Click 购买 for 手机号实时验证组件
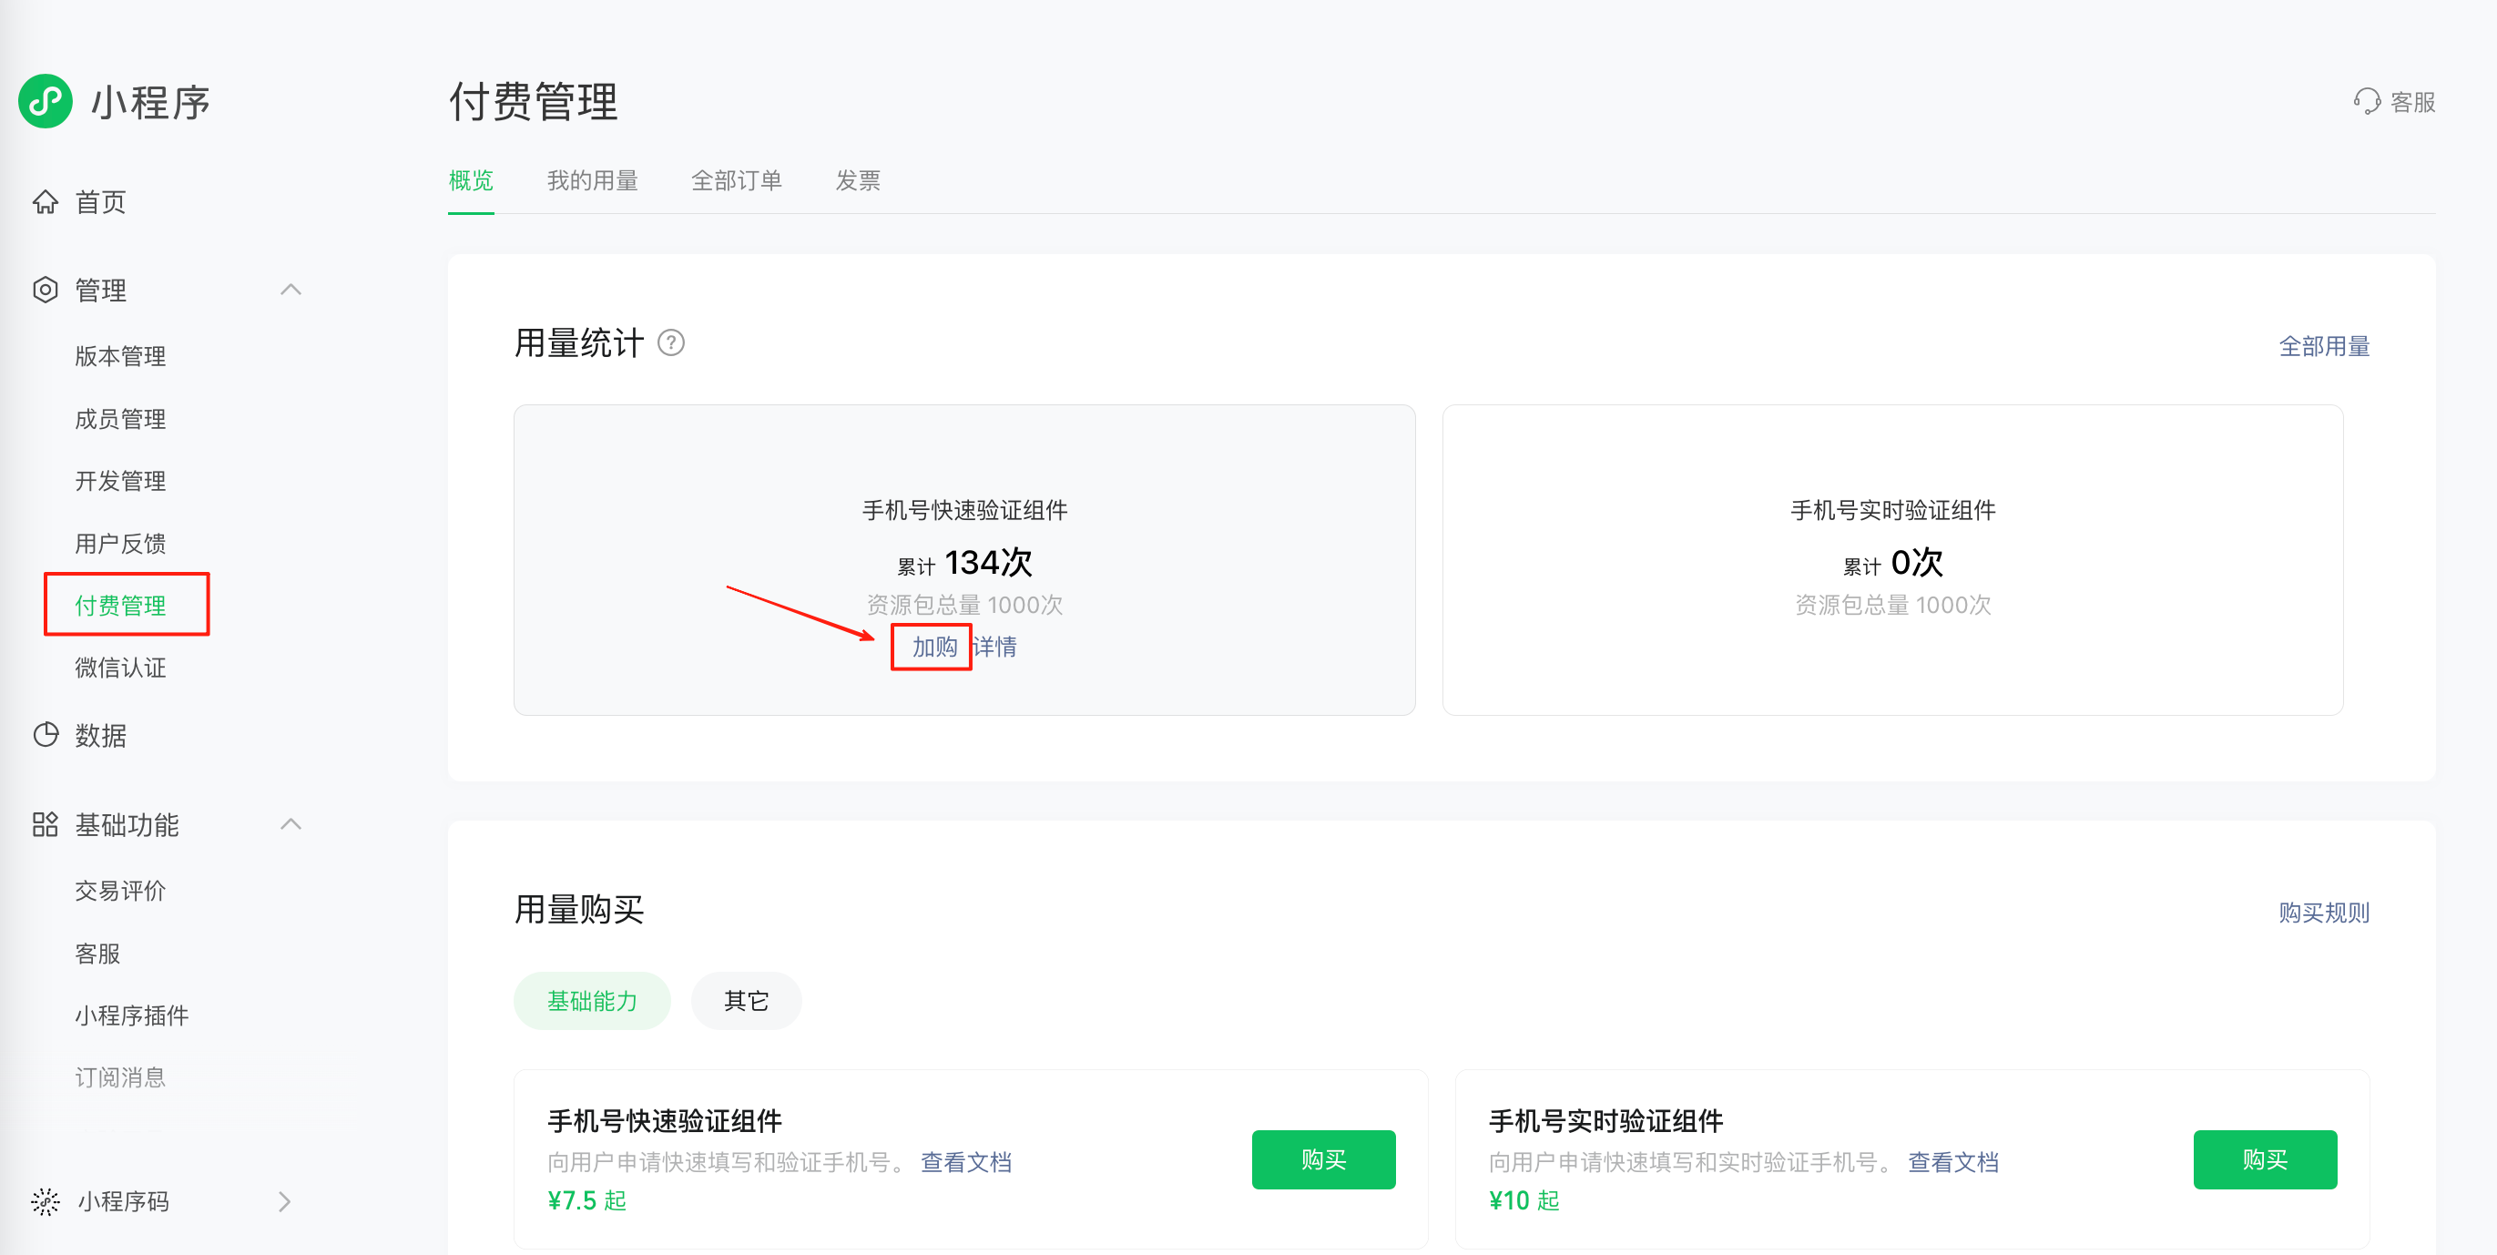The height and width of the screenshot is (1255, 2497). coord(2265,1159)
